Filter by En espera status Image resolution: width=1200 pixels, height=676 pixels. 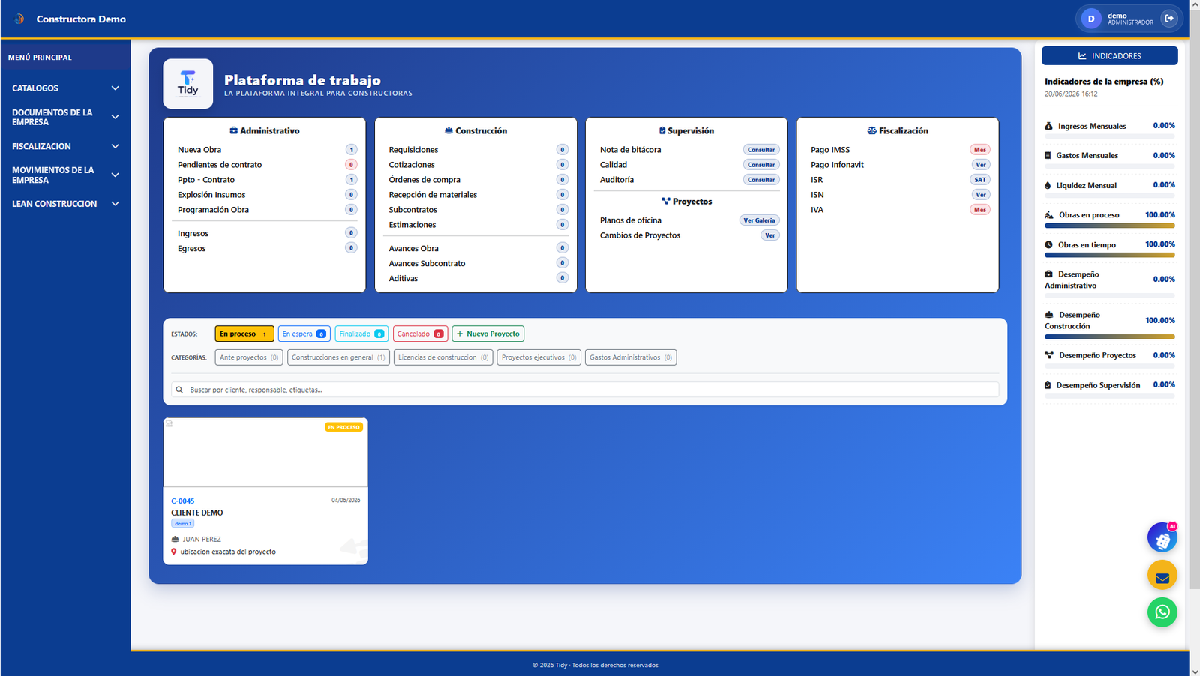click(x=304, y=334)
